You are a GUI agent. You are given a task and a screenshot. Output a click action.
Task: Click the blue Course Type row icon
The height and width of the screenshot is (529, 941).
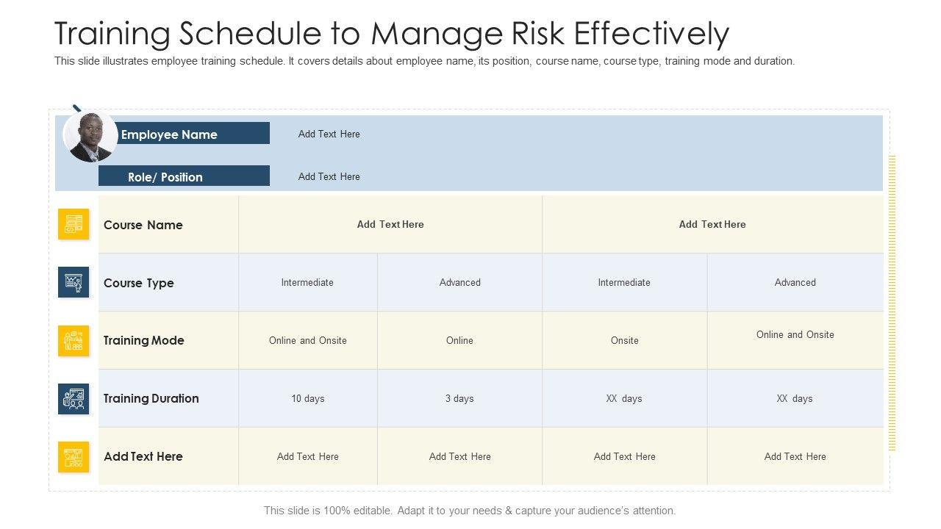point(74,282)
